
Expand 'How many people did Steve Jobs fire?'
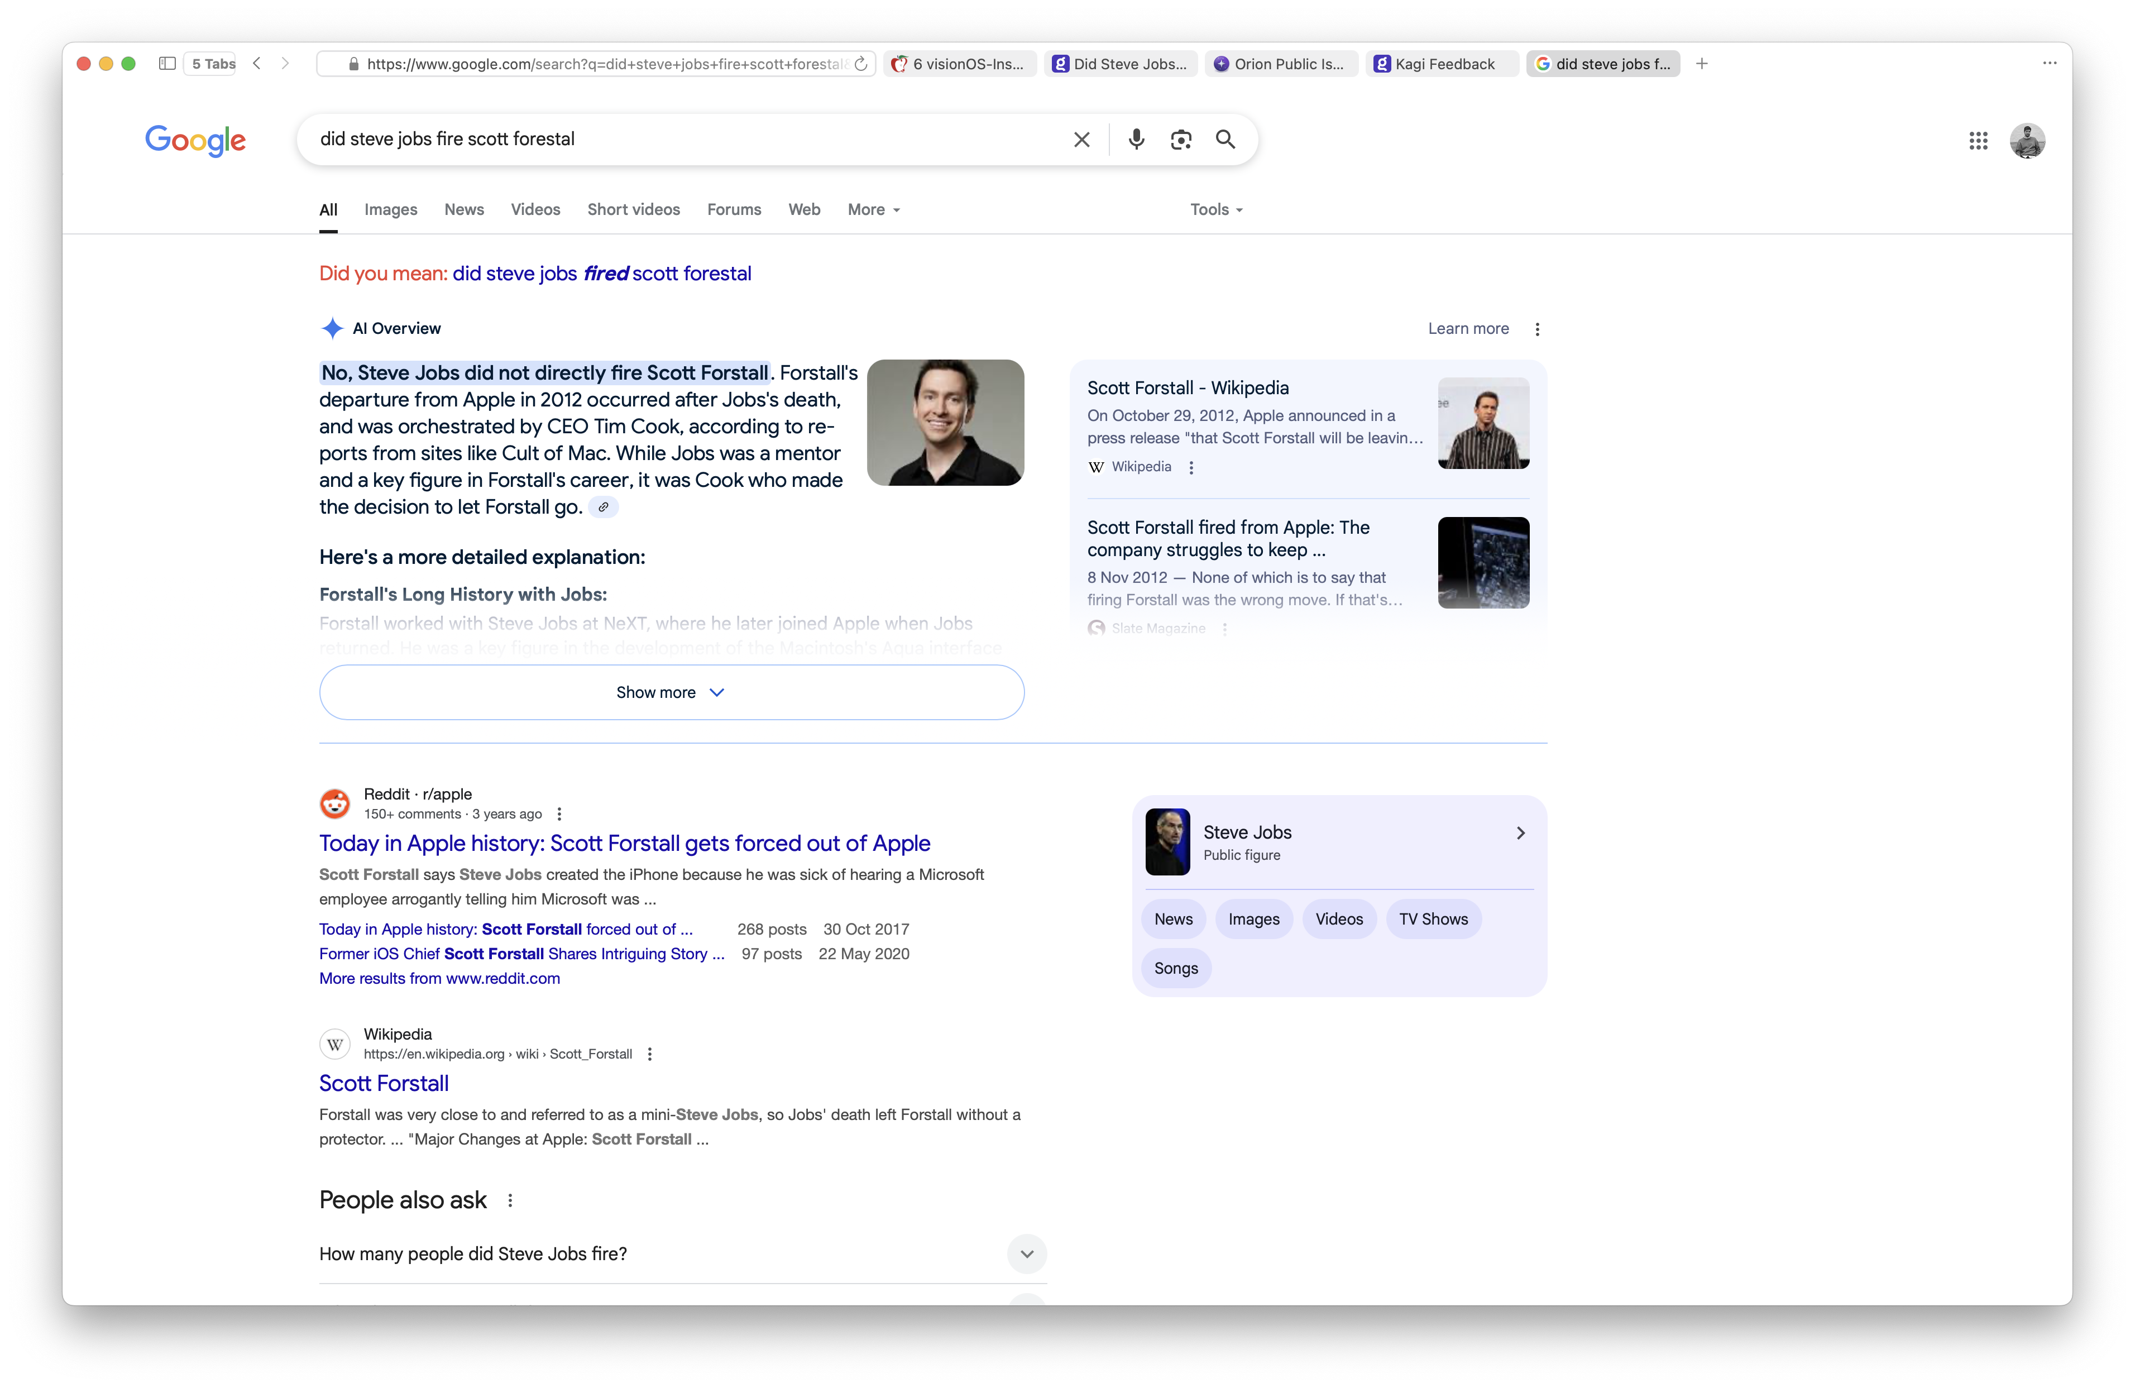(1026, 1255)
